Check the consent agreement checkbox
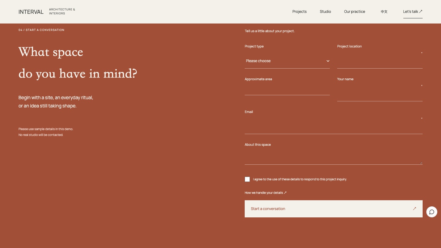The height and width of the screenshot is (248, 441). coord(247,179)
